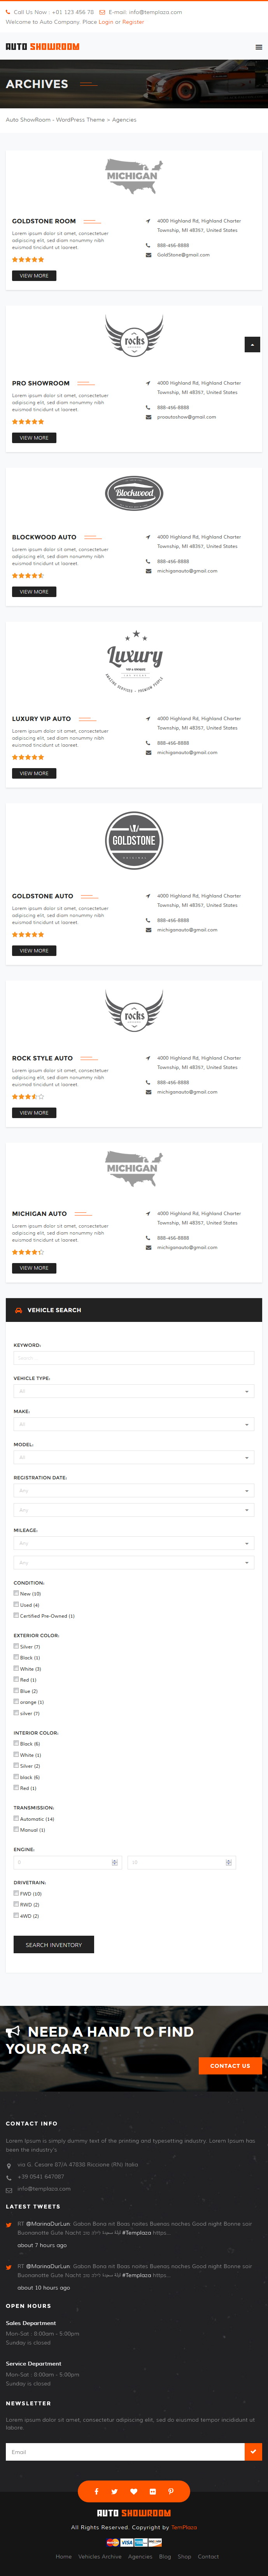Open Vehicles Archive in footer menu
This screenshot has width=268, height=2576.
[100, 2556]
